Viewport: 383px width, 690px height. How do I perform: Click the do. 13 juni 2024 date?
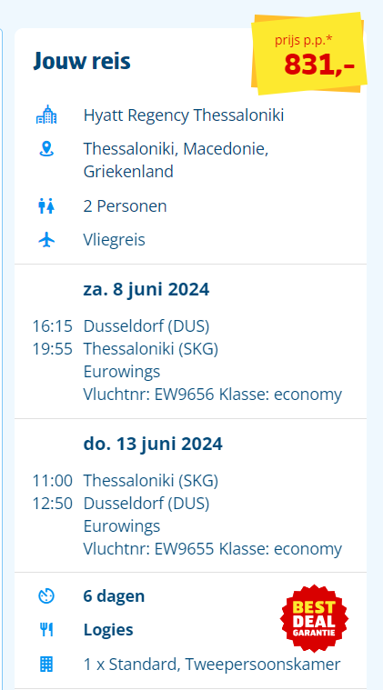(153, 444)
